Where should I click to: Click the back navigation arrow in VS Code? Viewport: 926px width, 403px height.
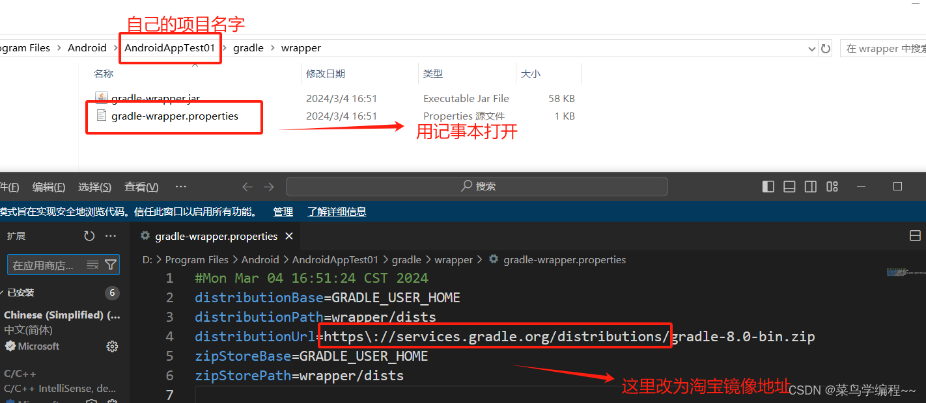coord(247,187)
